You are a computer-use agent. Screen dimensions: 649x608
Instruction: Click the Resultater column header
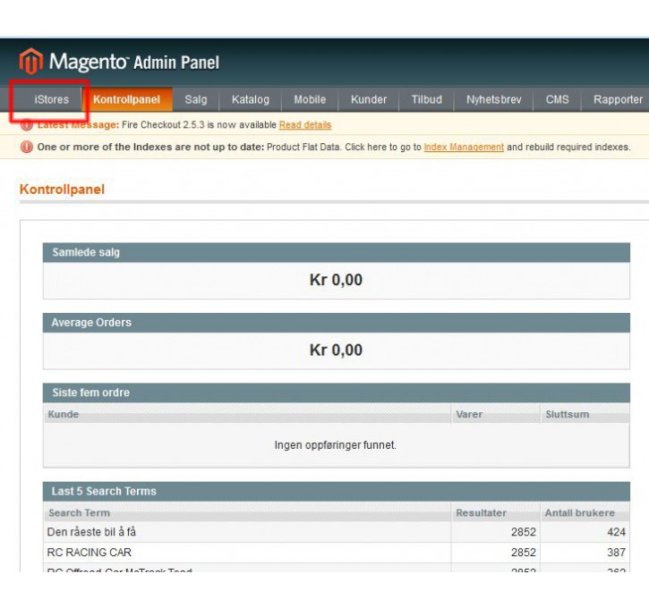point(495,512)
